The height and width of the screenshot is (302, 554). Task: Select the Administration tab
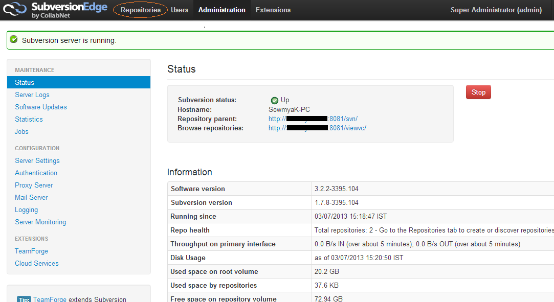point(221,10)
